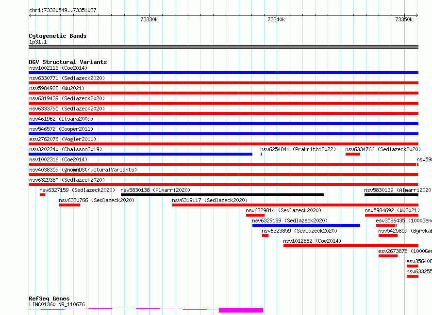Open nsv4038359 (gnomADStructuralVariants) label

(x=83, y=170)
